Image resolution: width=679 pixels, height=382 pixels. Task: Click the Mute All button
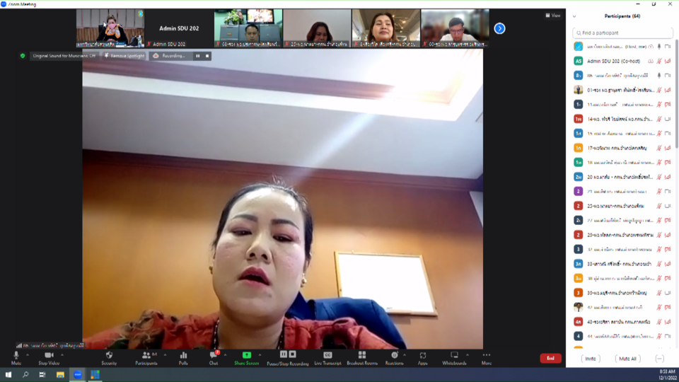[627, 359]
